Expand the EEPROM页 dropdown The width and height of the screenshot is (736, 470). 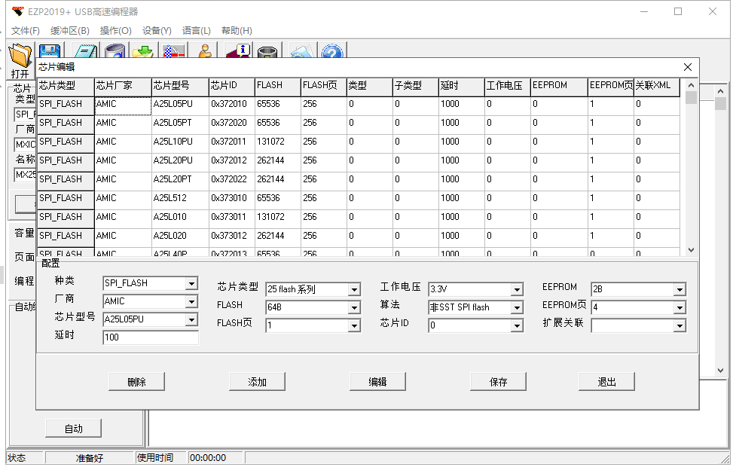click(x=678, y=307)
